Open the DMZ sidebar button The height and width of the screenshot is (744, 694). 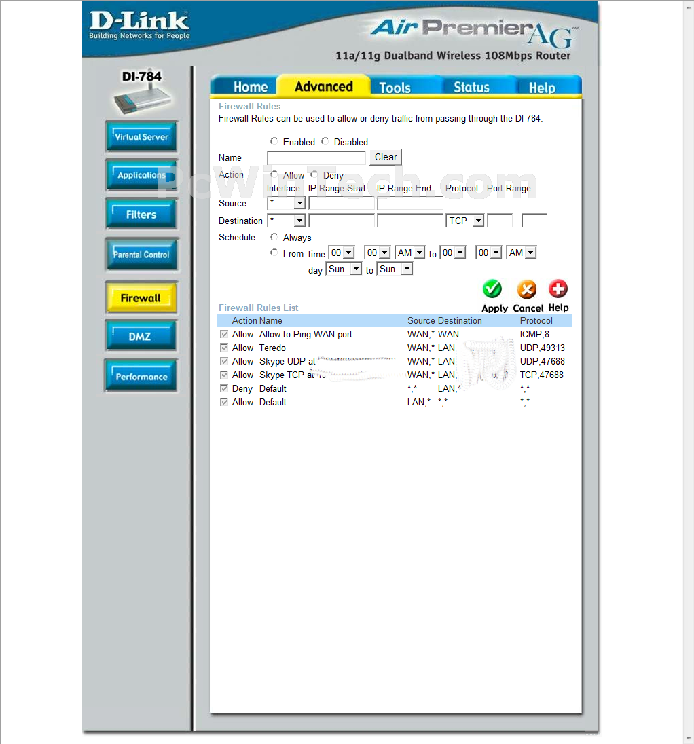pos(141,336)
